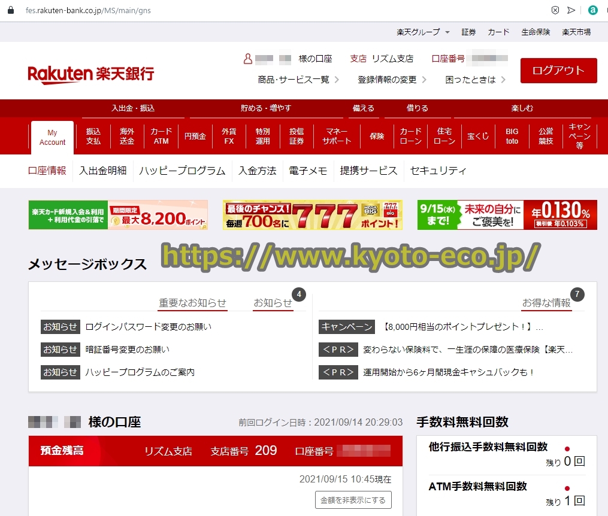The height and width of the screenshot is (516, 608).
Task: Open the 円預金 menu
Action: coord(195,136)
